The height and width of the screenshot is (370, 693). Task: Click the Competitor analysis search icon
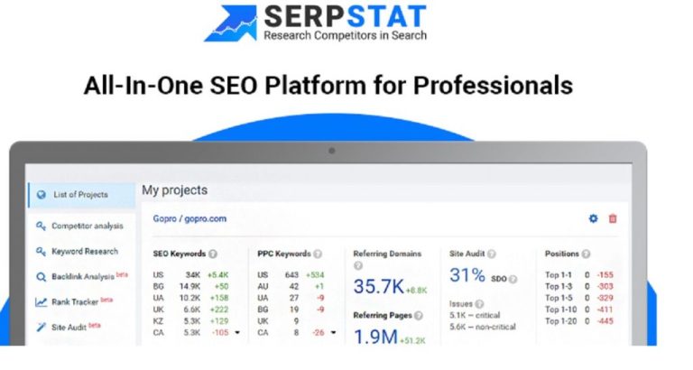tap(41, 226)
